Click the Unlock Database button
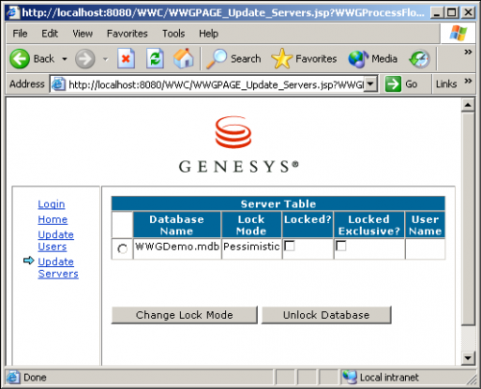This screenshot has height=389, width=481. (326, 315)
